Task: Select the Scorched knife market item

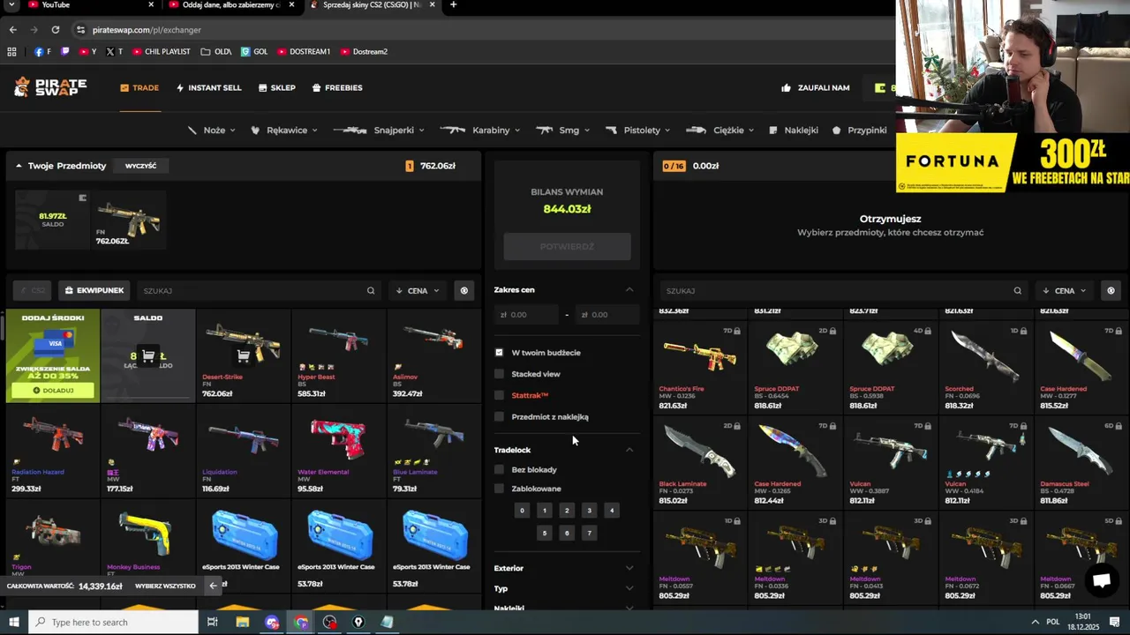Action: [985, 368]
